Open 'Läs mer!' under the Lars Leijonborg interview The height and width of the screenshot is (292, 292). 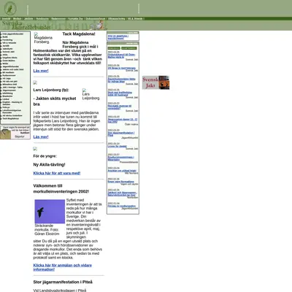point(41,137)
